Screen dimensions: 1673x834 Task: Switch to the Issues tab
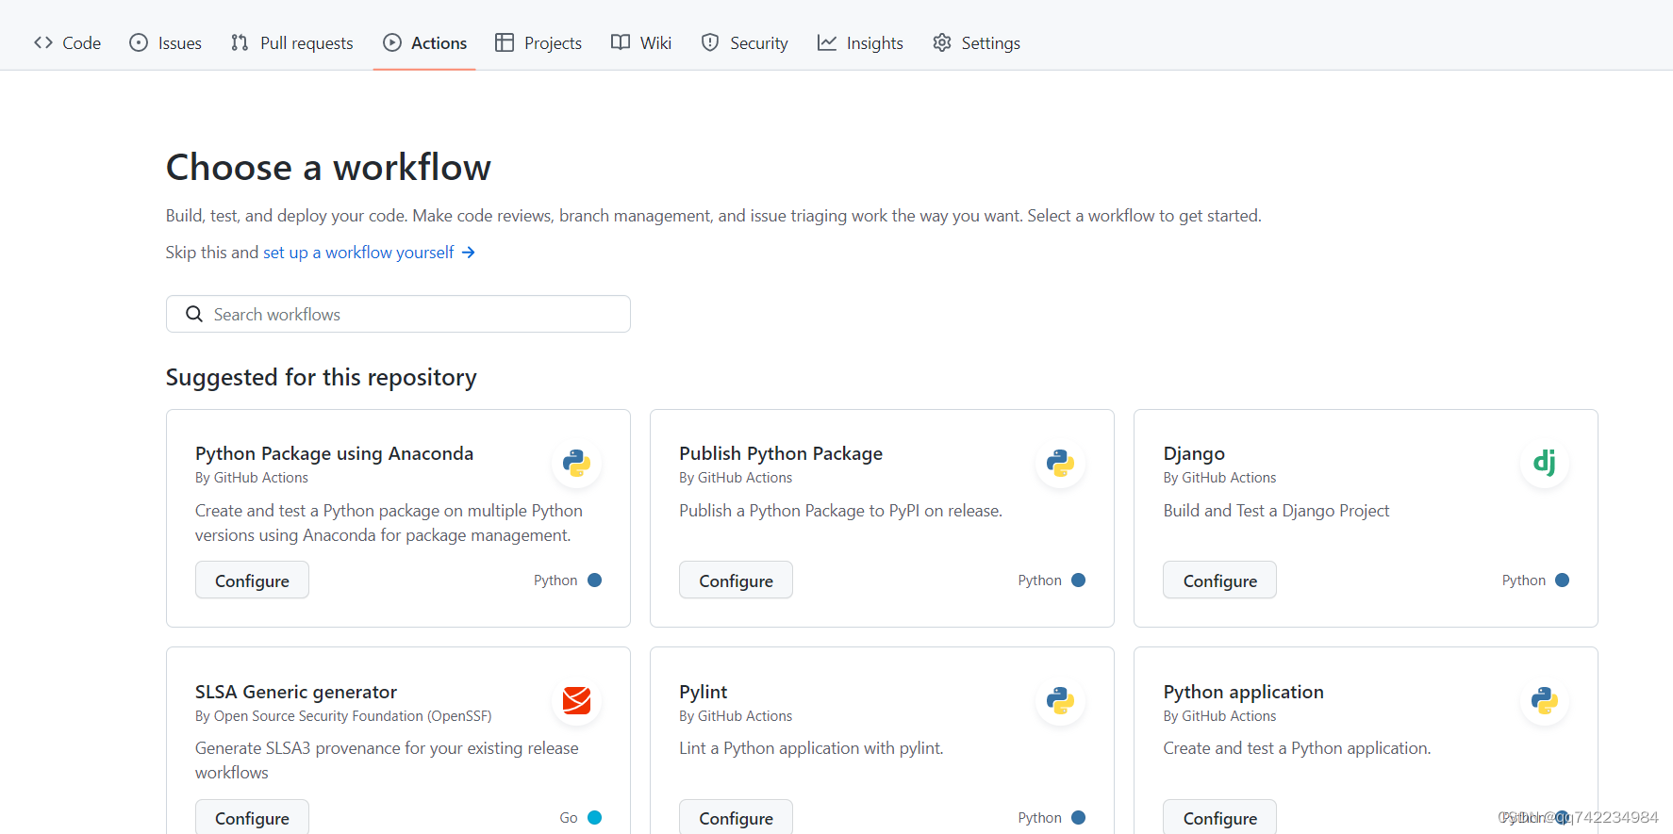pyautogui.click(x=166, y=42)
